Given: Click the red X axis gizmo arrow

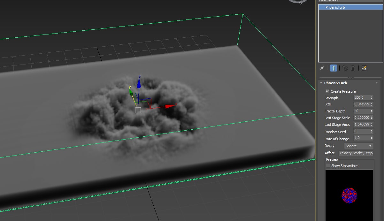Looking at the screenshot, I should click(x=170, y=106).
